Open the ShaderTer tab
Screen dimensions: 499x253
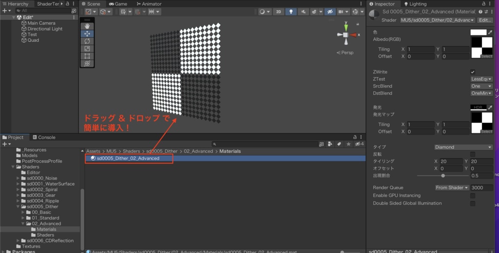pyautogui.click(x=48, y=4)
